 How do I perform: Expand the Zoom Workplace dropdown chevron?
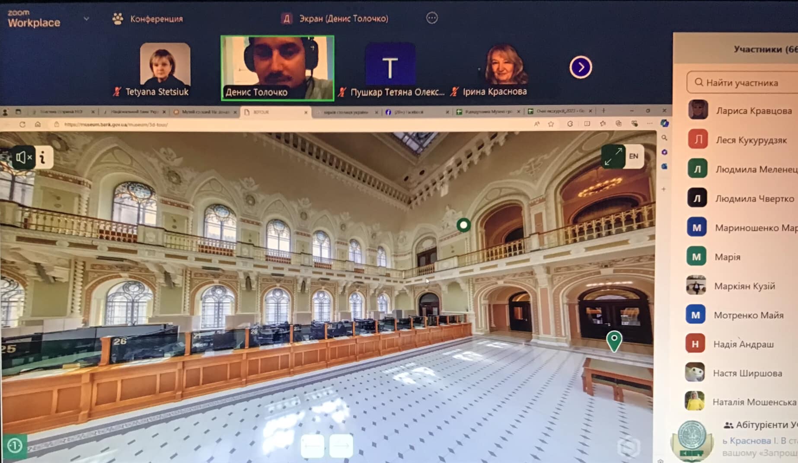[x=86, y=19]
